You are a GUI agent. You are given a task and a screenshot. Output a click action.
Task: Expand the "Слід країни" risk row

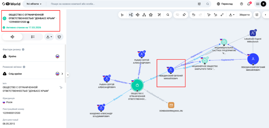coord(62,74)
